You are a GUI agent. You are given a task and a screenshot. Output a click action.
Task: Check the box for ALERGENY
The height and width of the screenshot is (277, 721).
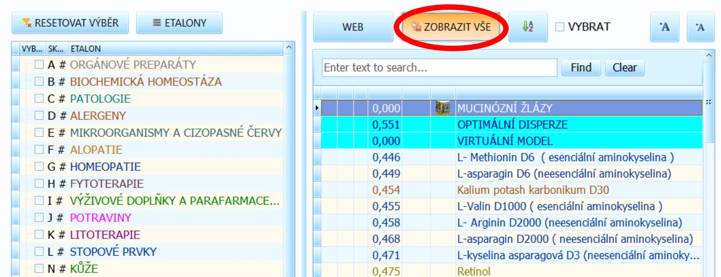[x=39, y=115]
